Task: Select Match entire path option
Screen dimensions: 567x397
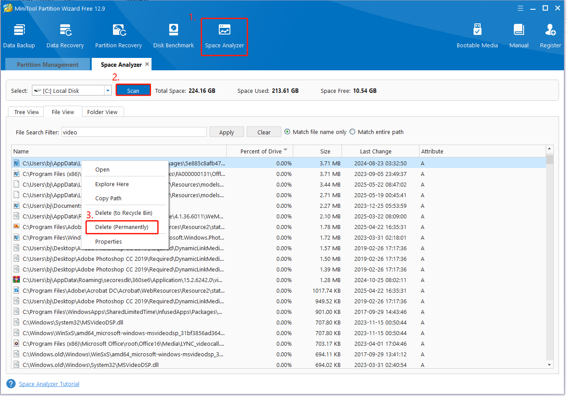Action: pos(353,132)
